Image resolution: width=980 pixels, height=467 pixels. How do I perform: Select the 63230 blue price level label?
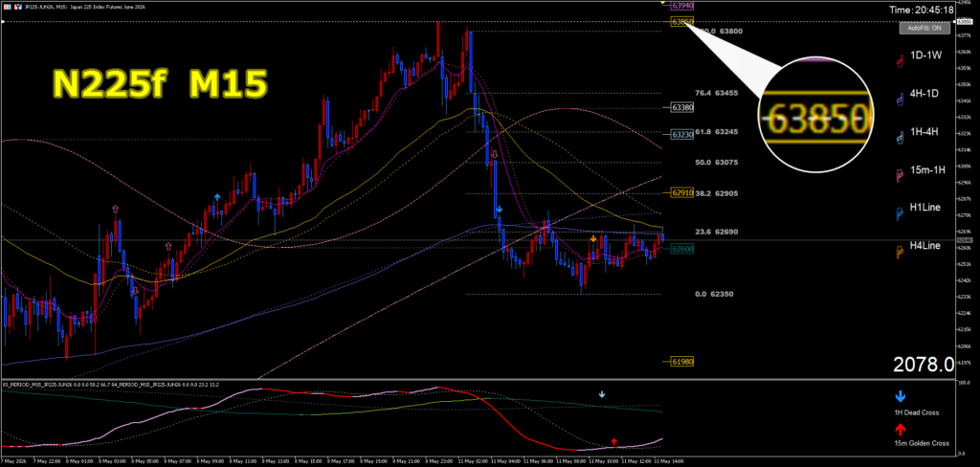pyautogui.click(x=681, y=134)
